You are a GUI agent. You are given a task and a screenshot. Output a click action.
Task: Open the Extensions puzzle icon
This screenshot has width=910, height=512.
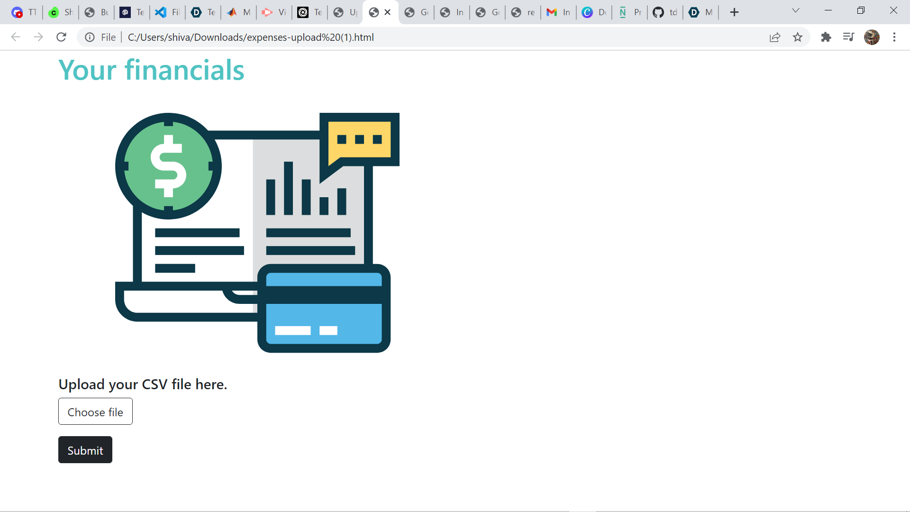[x=826, y=37]
